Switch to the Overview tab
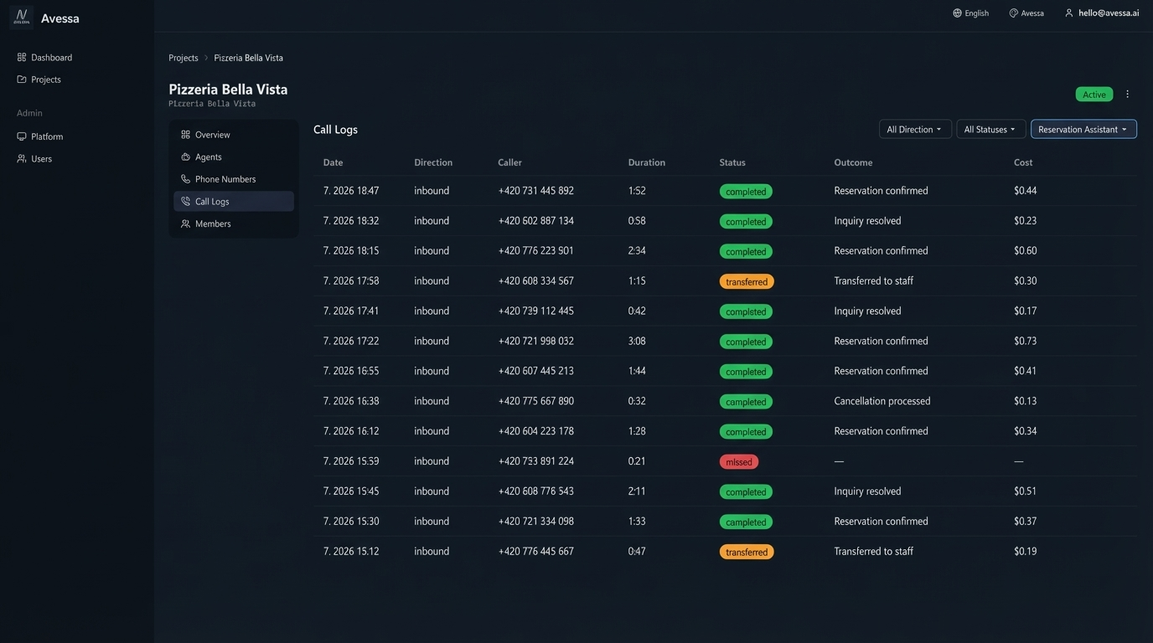The width and height of the screenshot is (1153, 643). pyautogui.click(x=212, y=135)
